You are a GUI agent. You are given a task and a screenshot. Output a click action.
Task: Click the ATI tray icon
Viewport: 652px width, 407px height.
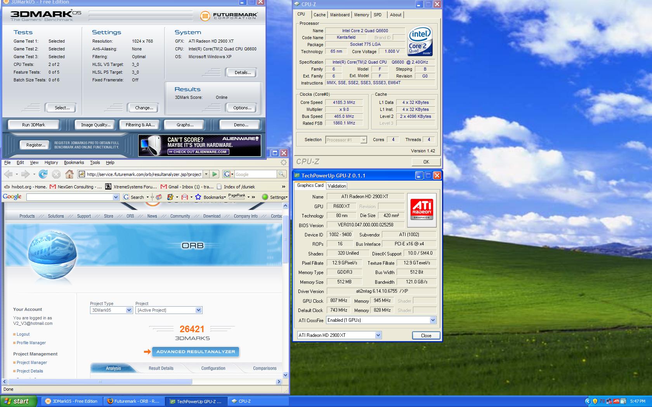[616, 401]
